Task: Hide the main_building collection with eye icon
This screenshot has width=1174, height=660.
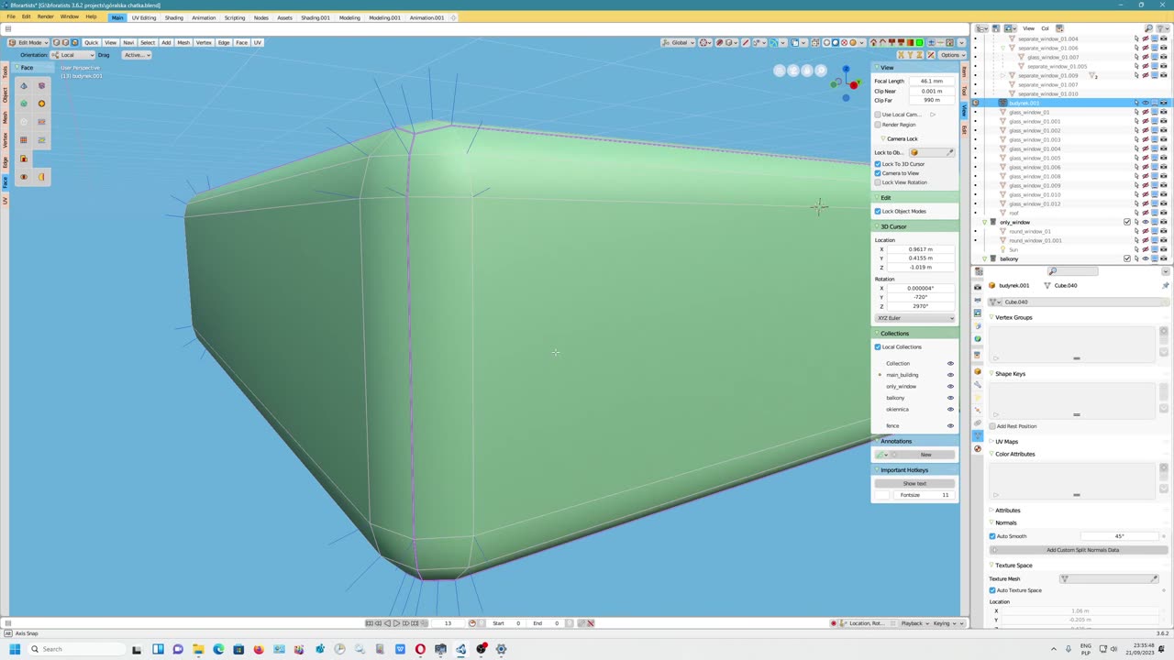Action: [x=950, y=375]
